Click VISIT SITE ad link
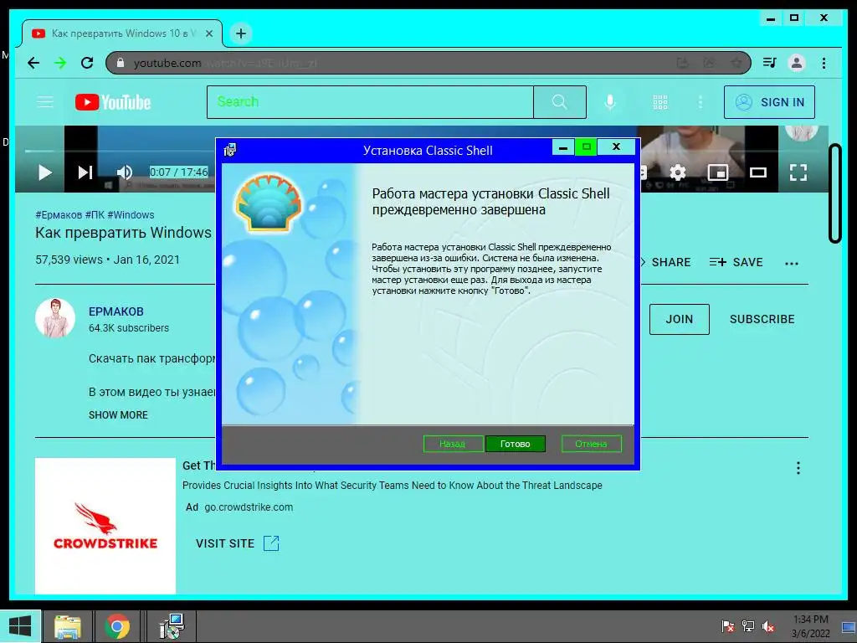The height and width of the screenshot is (643, 857). point(237,543)
